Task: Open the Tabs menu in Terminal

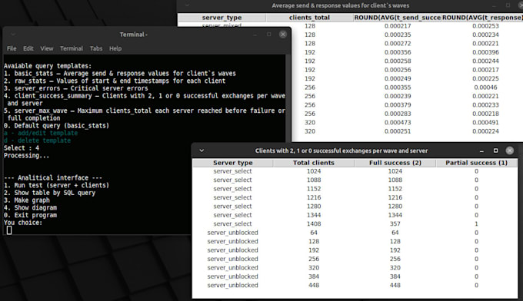Action: coord(96,48)
